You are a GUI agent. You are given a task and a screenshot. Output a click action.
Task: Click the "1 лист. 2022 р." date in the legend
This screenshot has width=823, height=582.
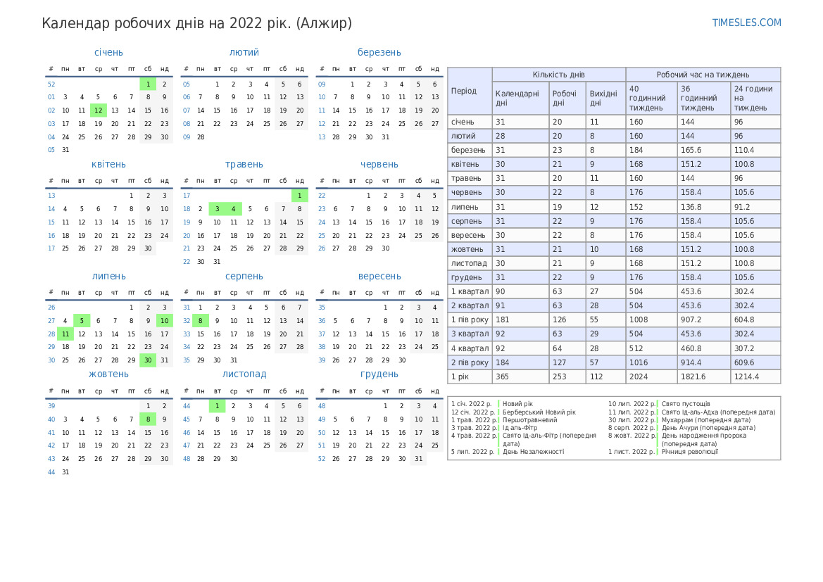click(632, 451)
